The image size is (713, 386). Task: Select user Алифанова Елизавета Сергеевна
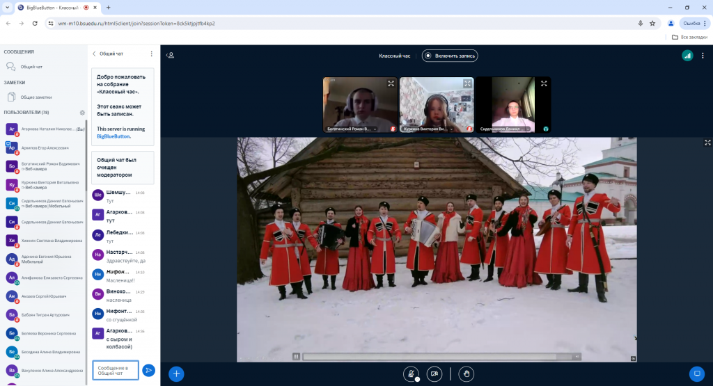[44, 278]
